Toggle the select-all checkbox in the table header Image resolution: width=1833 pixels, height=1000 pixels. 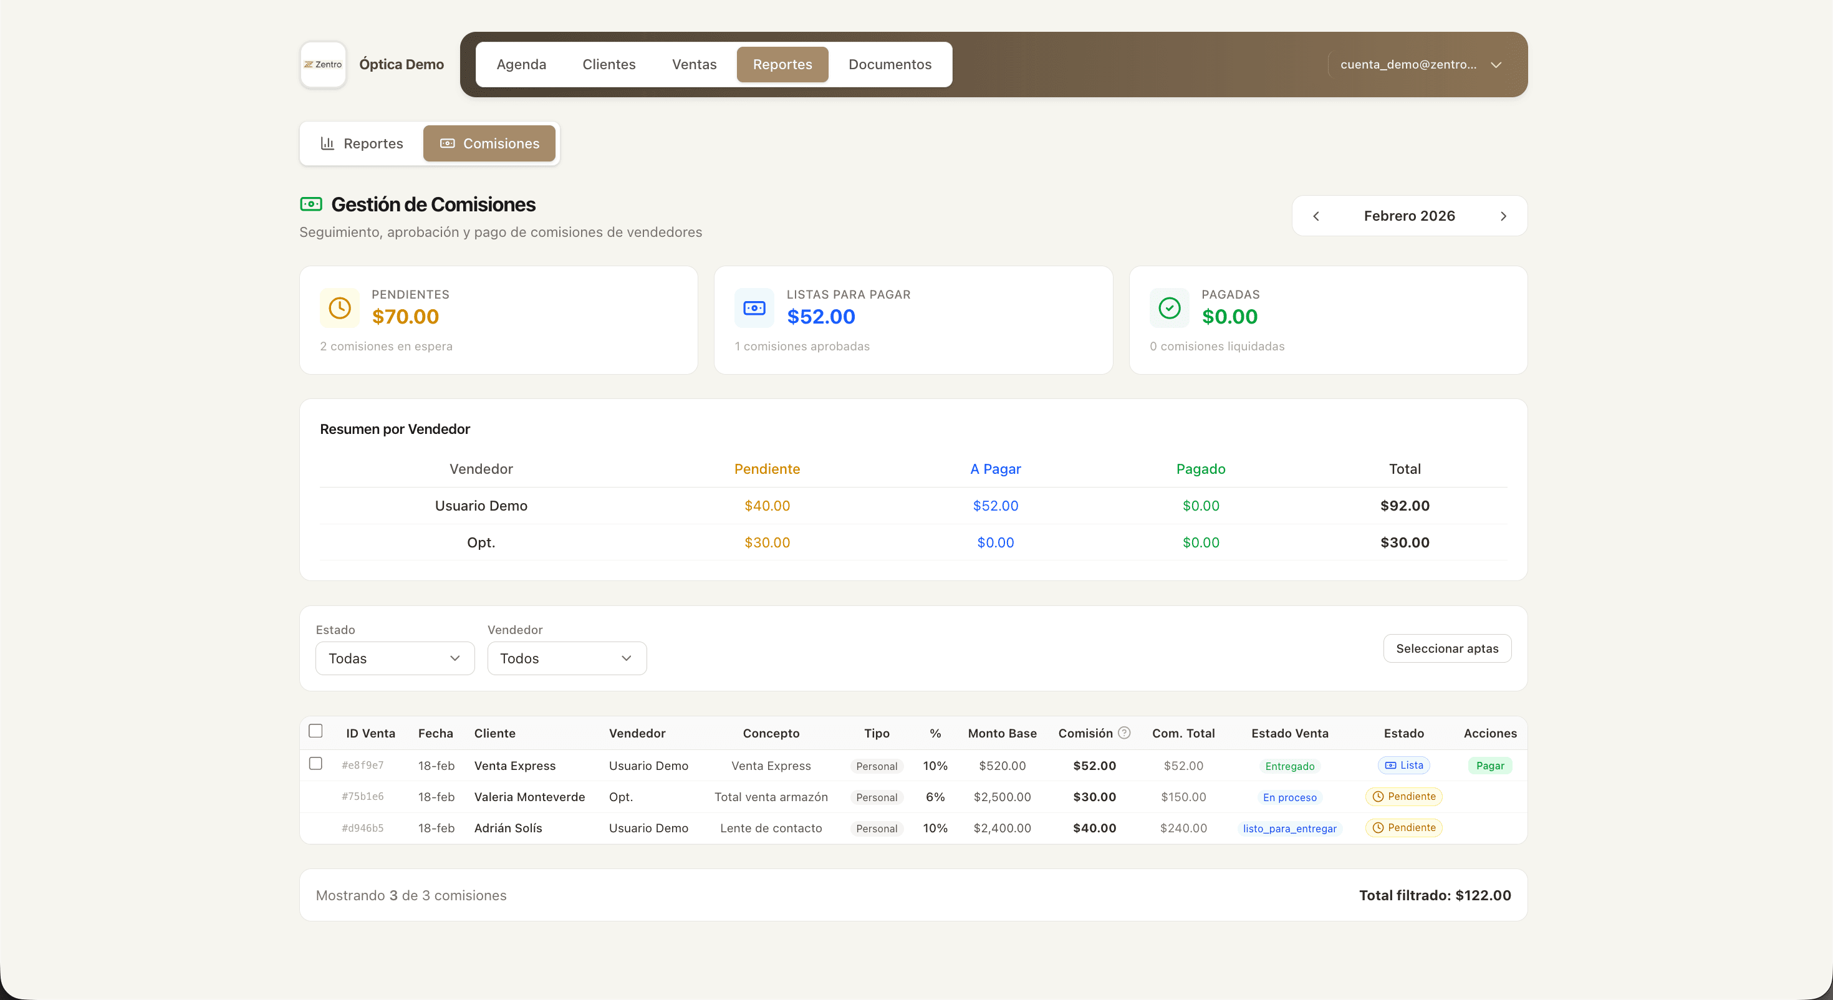[316, 730]
